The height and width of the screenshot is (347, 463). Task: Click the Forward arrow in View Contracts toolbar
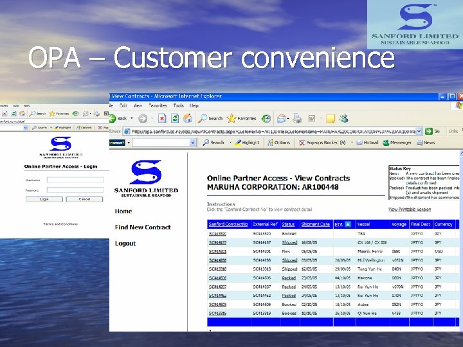(143, 119)
